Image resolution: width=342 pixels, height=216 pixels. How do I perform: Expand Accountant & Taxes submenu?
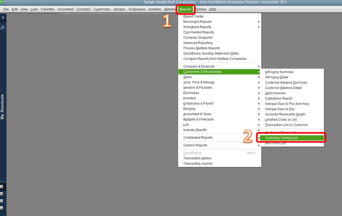coord(220,114)
